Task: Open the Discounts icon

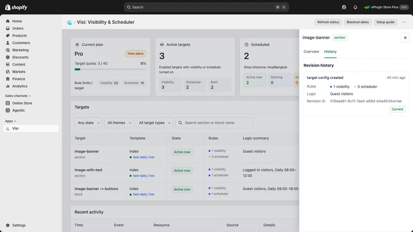Action: coord(8,57)
